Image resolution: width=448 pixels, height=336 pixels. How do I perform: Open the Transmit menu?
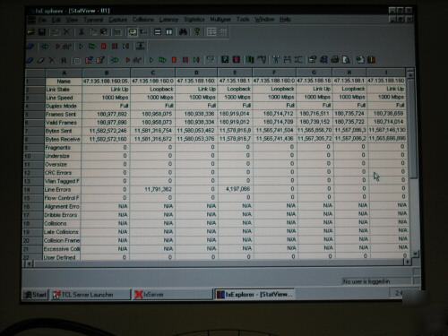[x=93, y=20]
